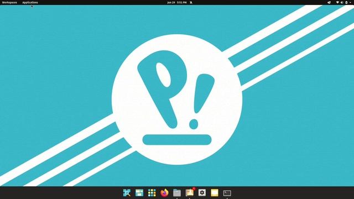Open the applications grid in dock
354x199 pixels.
(x=152, y=193)
